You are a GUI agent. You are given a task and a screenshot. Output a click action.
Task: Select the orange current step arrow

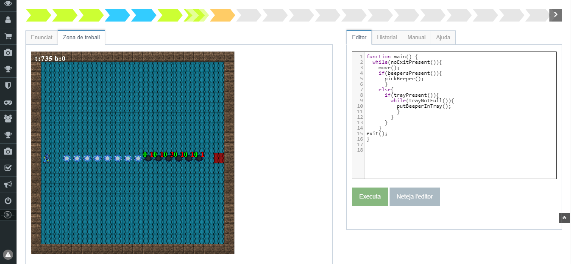click(222, 15)
